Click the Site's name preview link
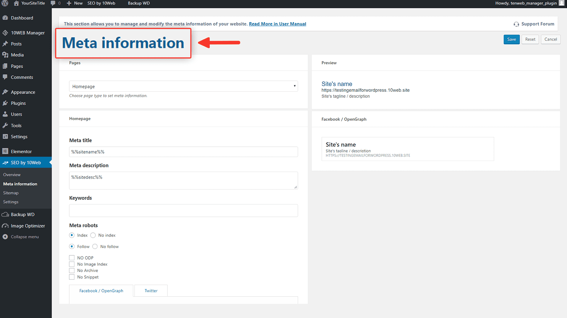This screenshot has width=567, height=318. coord(337,84)
